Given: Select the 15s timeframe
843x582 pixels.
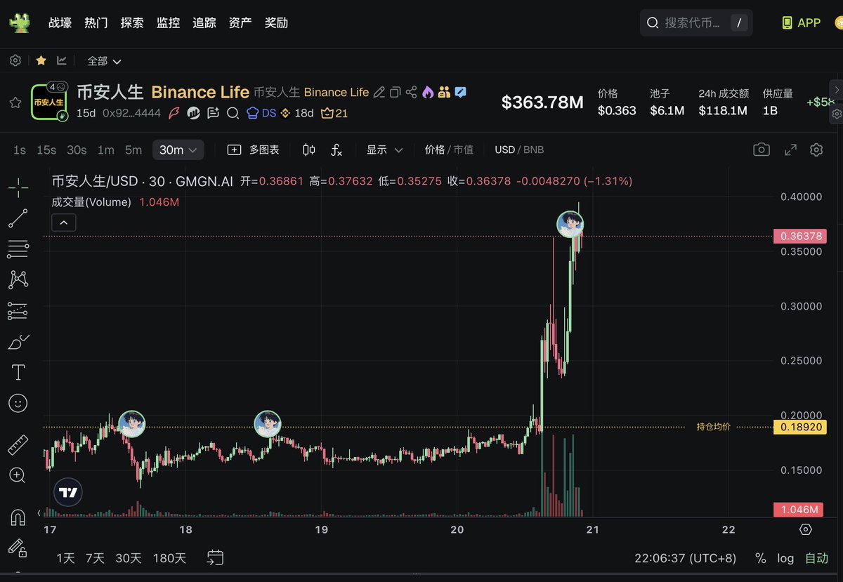Looking at the screenshot, I should [46, 150].
